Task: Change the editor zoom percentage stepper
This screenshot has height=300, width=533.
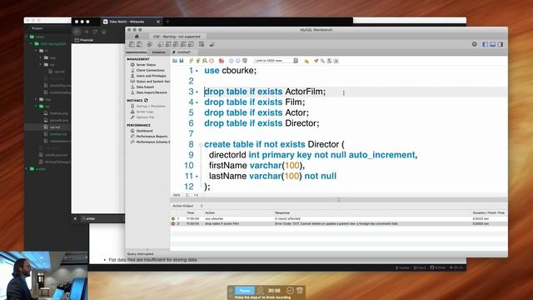Action: [187, 195]
